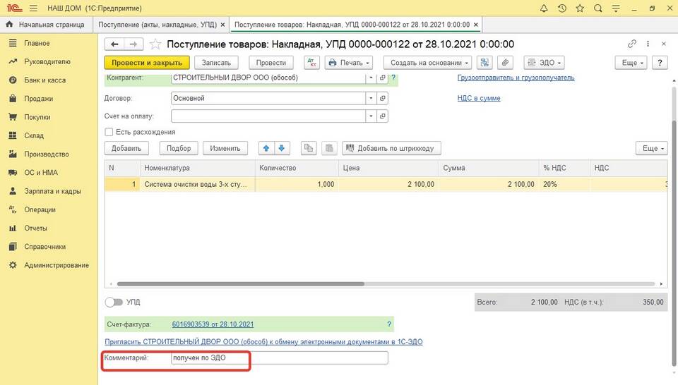
Task: Click the notifications bell icon
Action: [x=544, y=8]
